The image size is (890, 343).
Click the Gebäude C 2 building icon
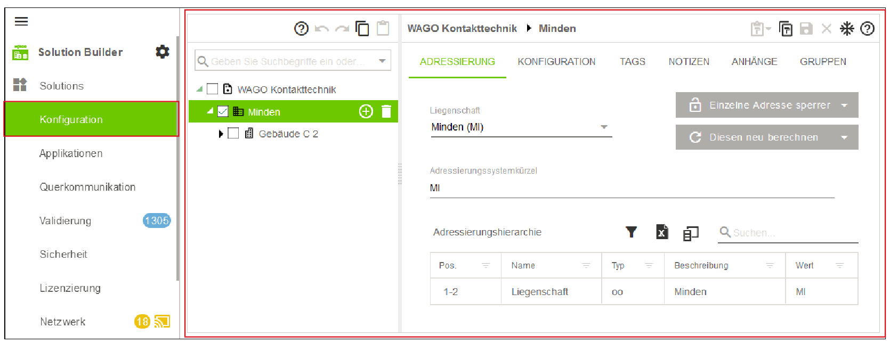pos(249,133)
